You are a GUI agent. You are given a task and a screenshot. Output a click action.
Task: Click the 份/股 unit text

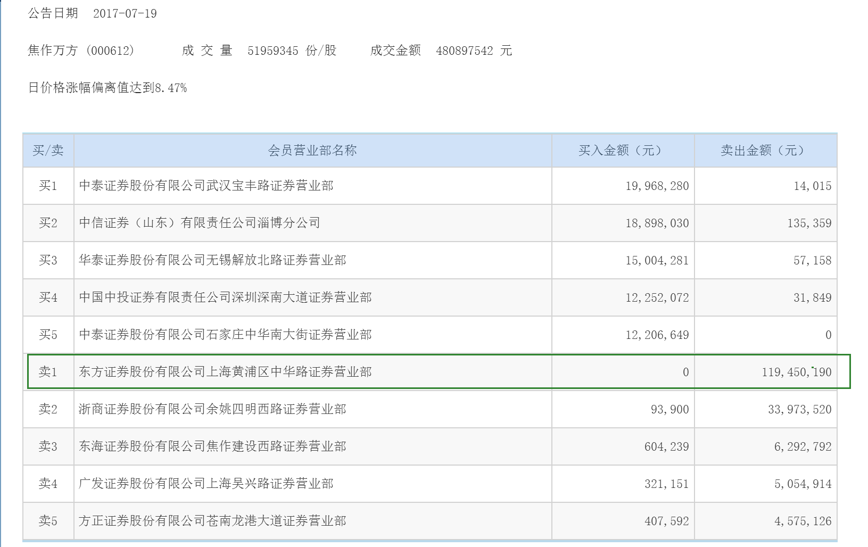[x=321, y=51]
